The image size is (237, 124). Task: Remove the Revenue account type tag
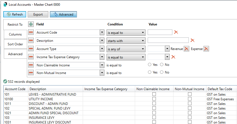click(186, 49)
